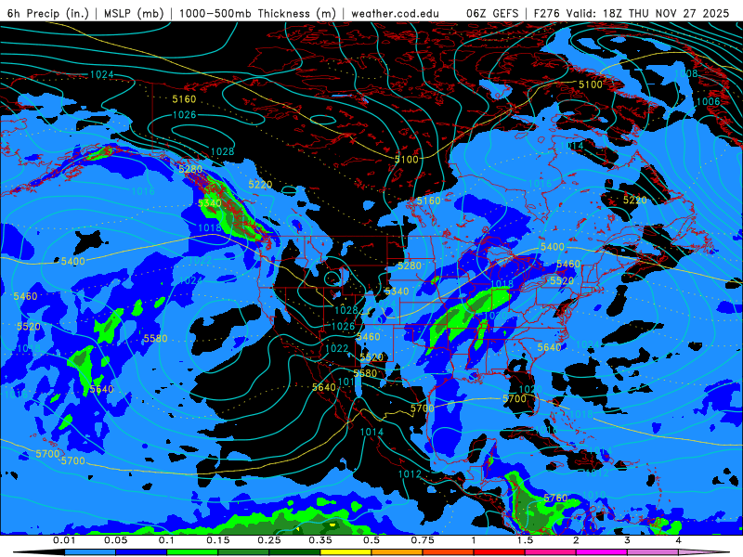Click the 0.01 legend value
Screen dimensions: 743x557
coord(64,540)
